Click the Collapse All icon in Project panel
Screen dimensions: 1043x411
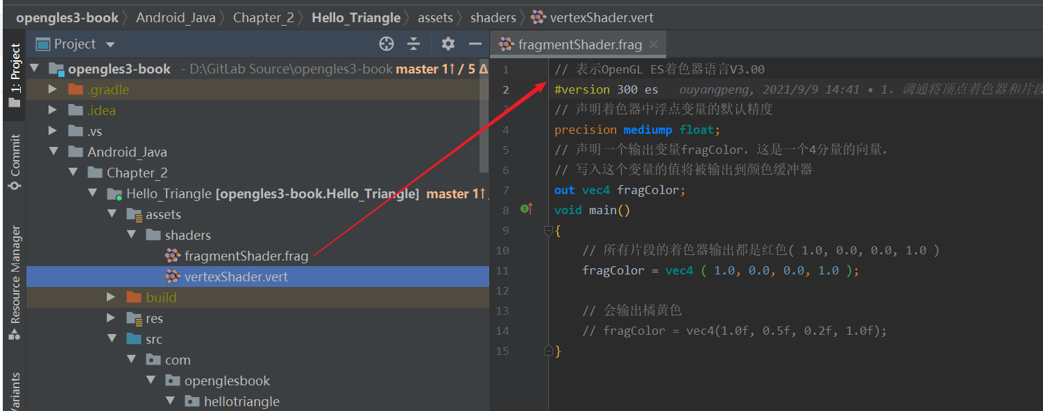[414, 43]
